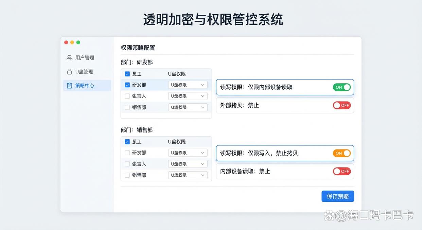
Task: Disable 读写权限 switch under 销售部
Action: [x=341, y=153]
